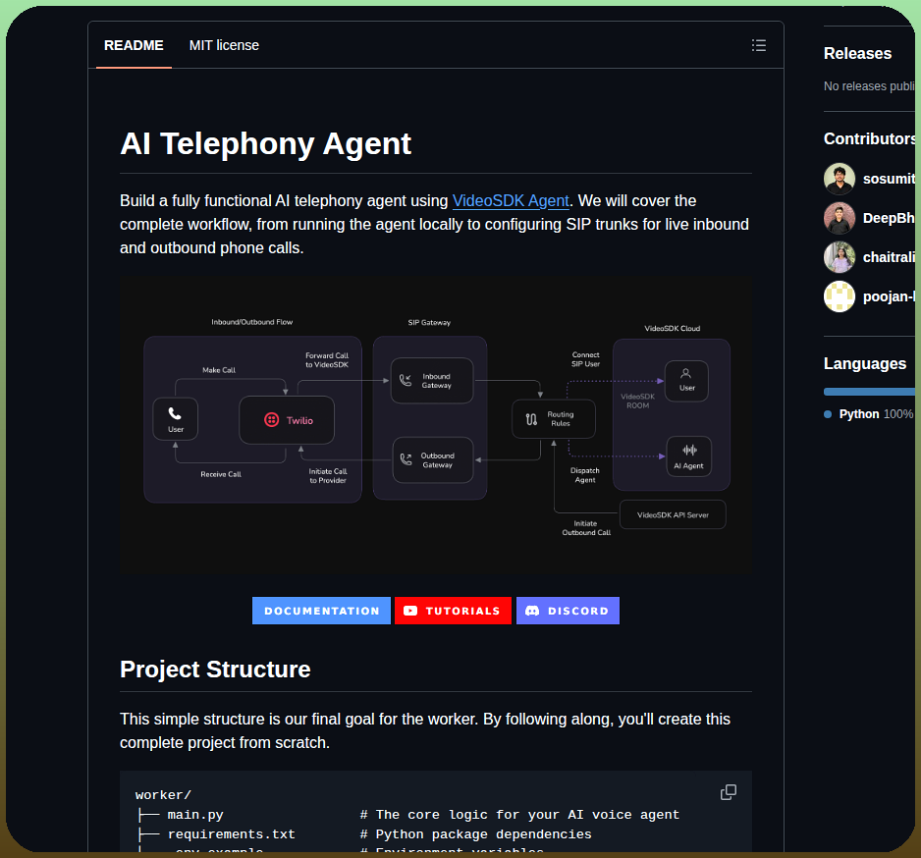Switch to the MIT license tab

point(224,45)
